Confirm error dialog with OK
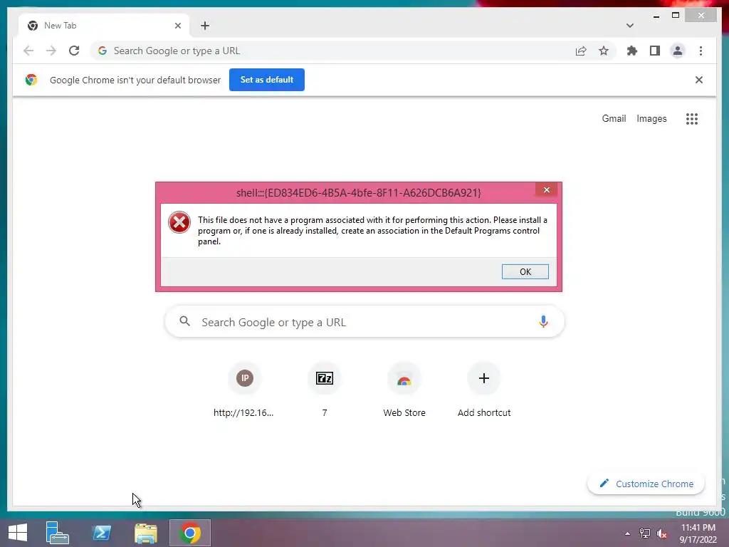Image resolution: width=729 pixels, height=547 pixels. [525, 271]
